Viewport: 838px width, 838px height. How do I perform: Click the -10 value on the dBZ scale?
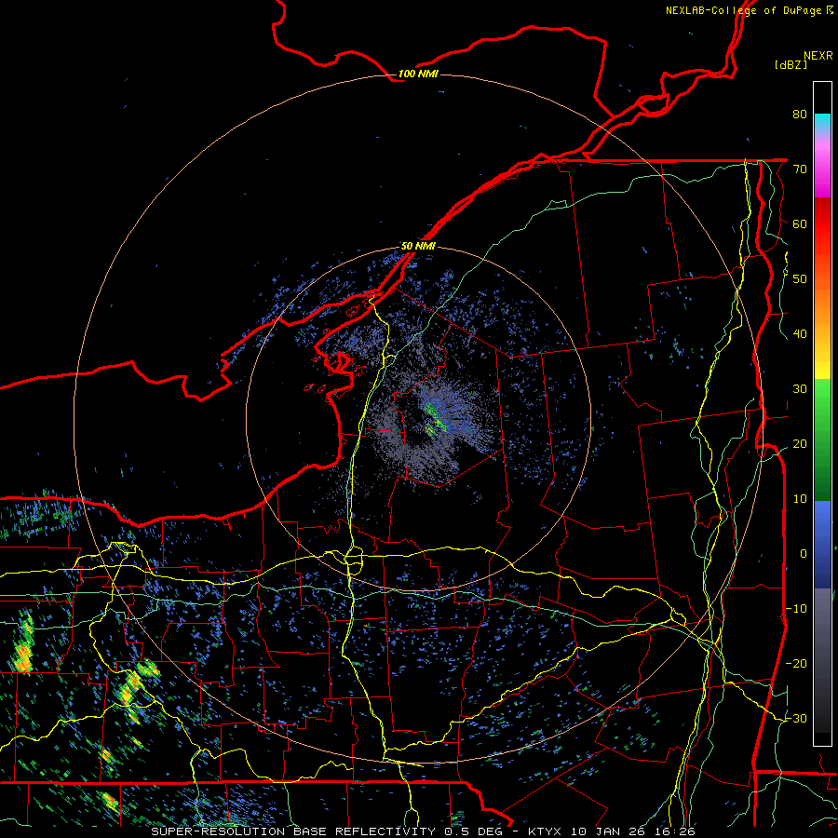[x=796, y=608]
